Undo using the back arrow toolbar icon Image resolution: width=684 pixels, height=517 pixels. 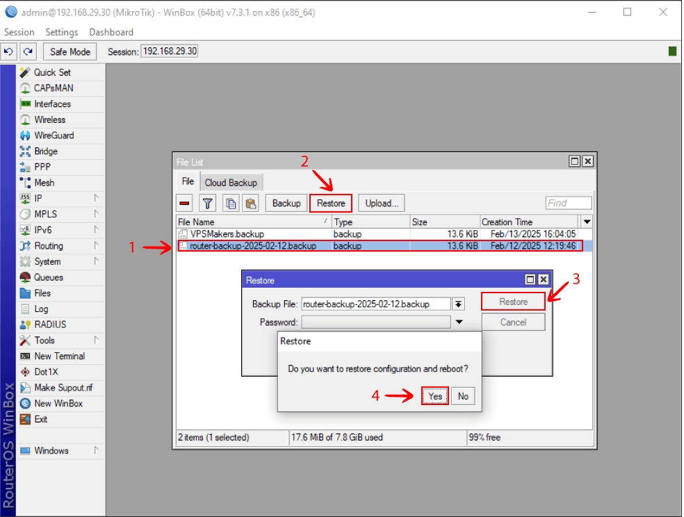[8, 51]
